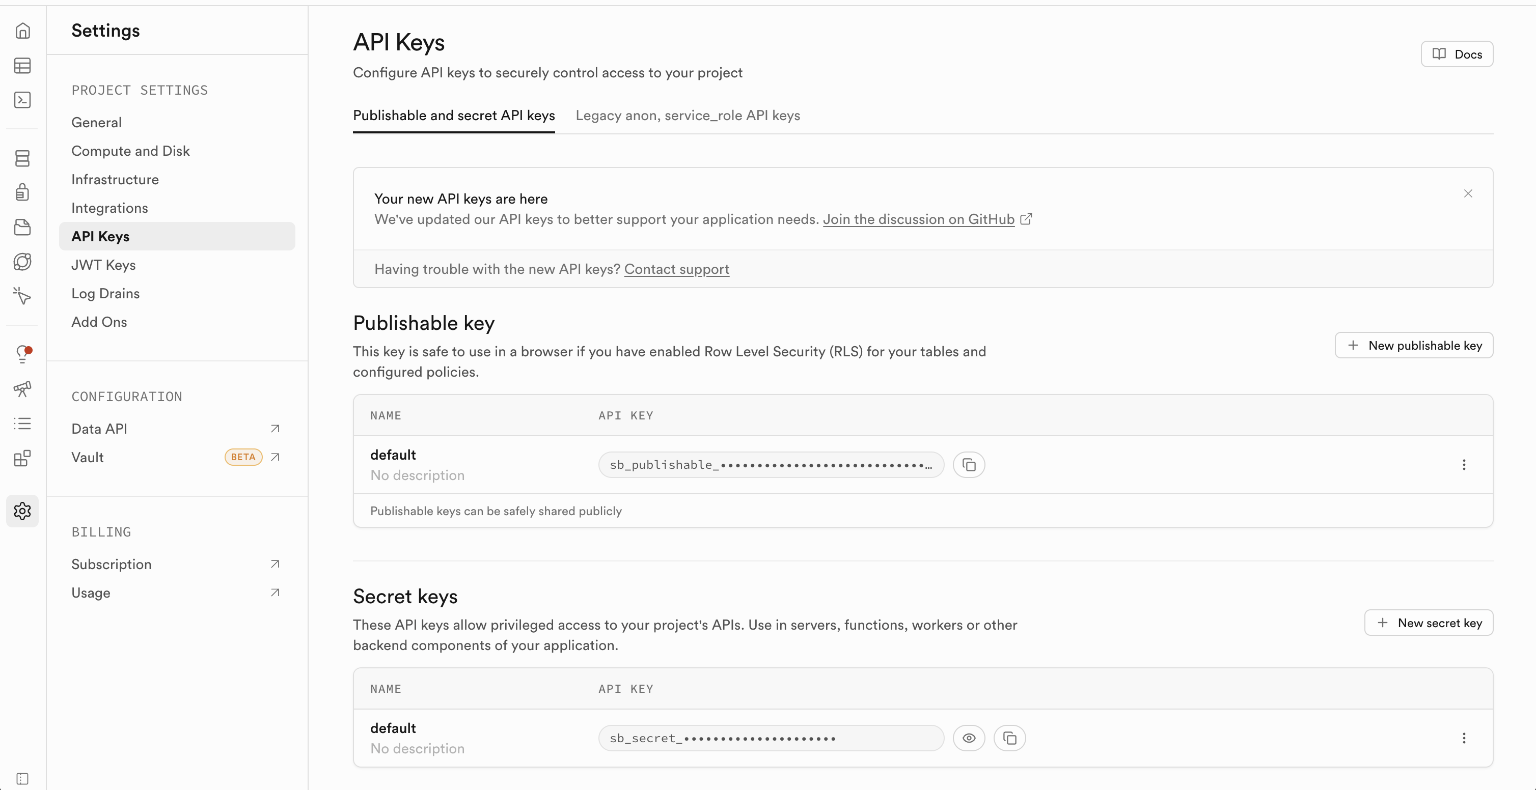Open the publishable key row options menu
Viewport: 1536px width, 790px height.
[x=1463, y=465]
